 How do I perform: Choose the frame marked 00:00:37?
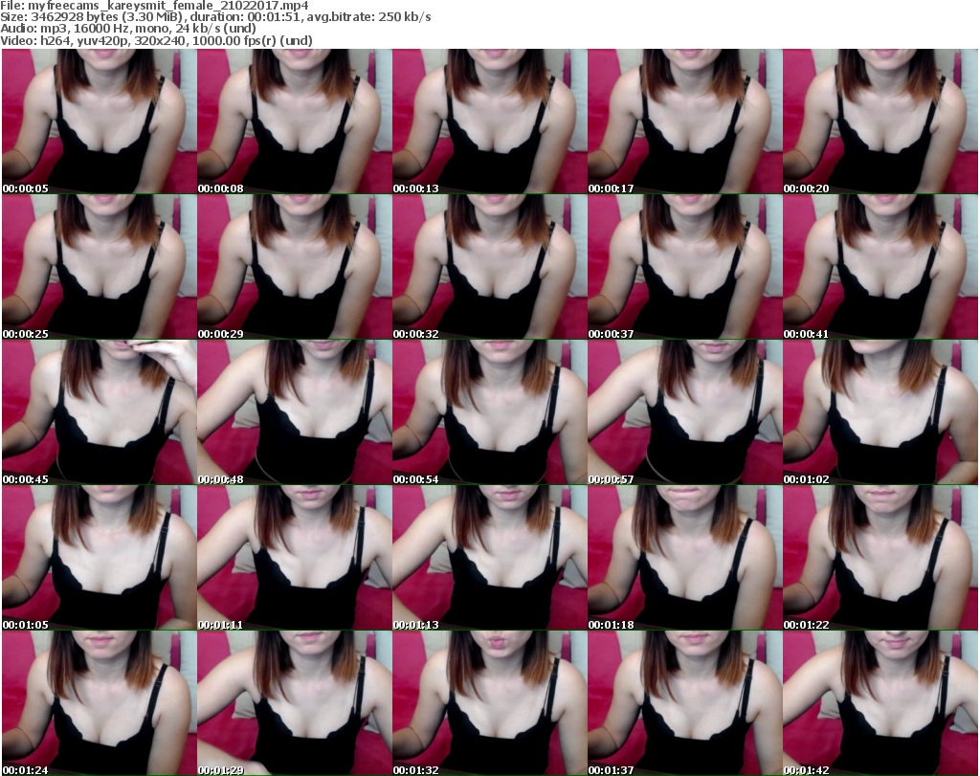click(x=685, y=267)
